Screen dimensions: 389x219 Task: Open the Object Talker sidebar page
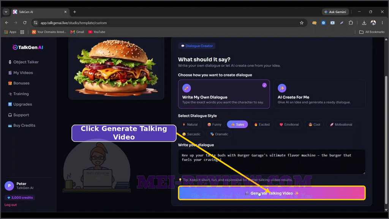(24, 62)
